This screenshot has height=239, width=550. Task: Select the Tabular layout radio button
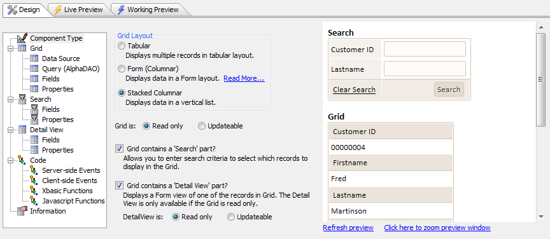122,46
